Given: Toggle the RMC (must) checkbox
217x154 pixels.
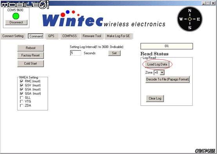Looking at the screenshot, I should [22, 81].
